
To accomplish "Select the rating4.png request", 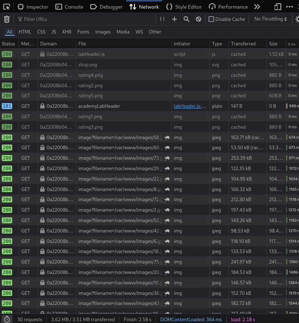I will [x=149, y=75].
